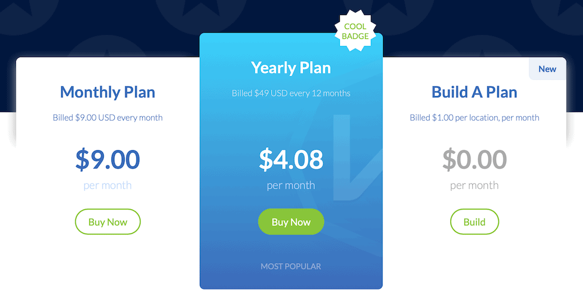
Task: Click 'per month' below the $9.00 price
Action: pos(108,186)
